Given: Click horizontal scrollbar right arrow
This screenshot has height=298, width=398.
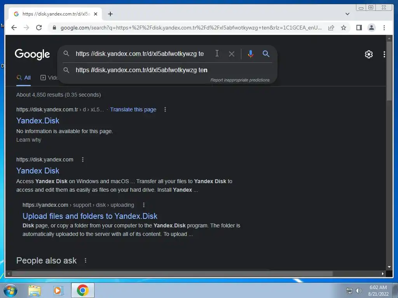Looking at the screenshot, I should point(382,274).
